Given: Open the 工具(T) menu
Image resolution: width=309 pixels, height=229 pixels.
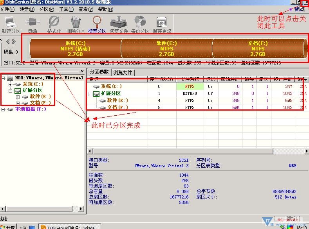Looking at the screenshot, I should 67,9.
